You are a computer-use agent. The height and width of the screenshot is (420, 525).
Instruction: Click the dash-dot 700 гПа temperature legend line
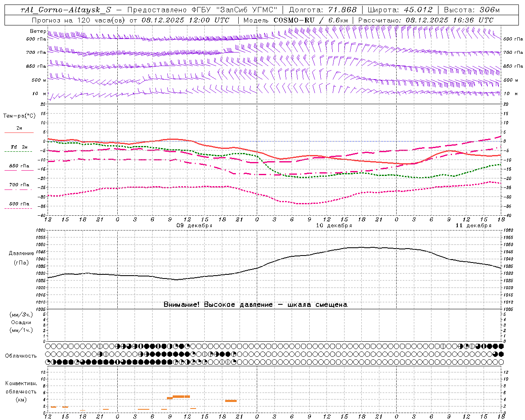coord(18,189)
